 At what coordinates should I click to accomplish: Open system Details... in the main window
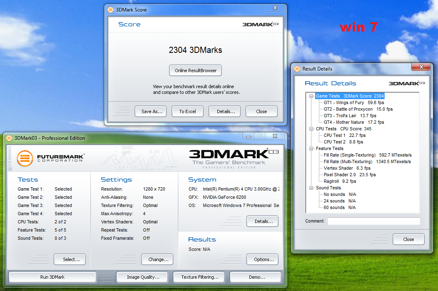(263, 221)
